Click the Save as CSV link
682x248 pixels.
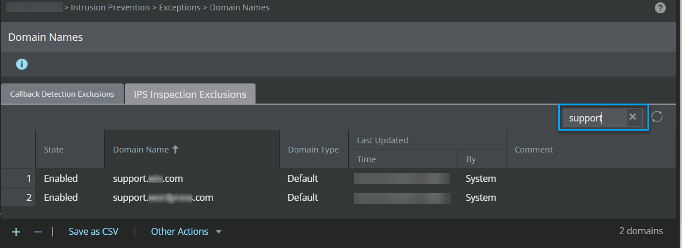click(93, 231)
